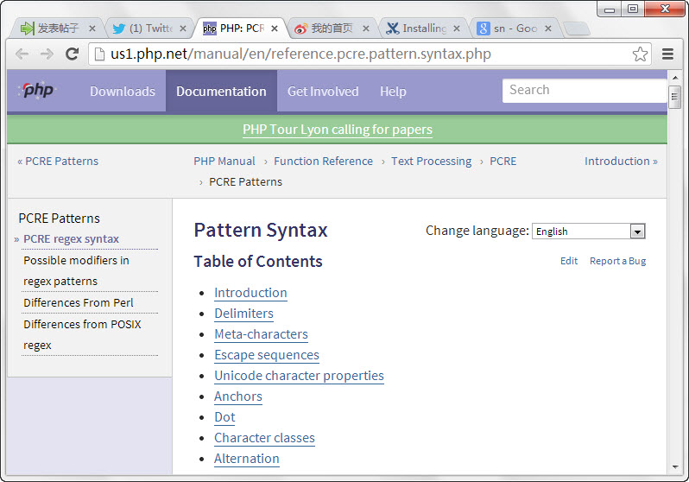Open the Chrome hamburger menu

[x=668, y=54]
